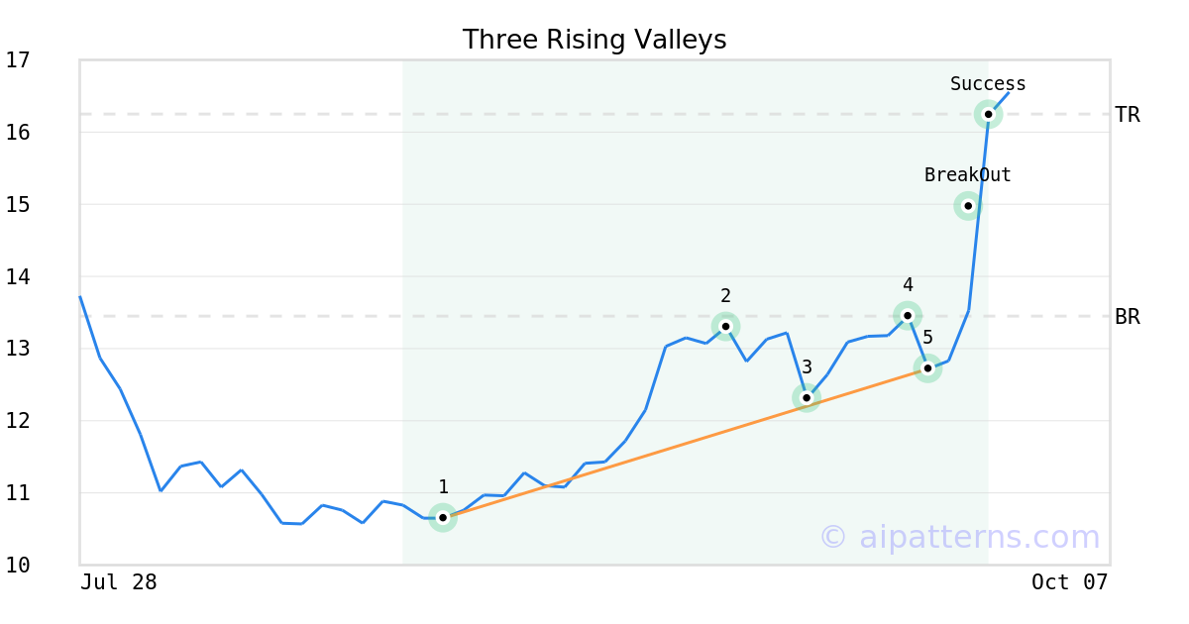The width and height of the screenshot is (1189, 624).
Task: Click the Success text annotation
Action: coord(988,84)
